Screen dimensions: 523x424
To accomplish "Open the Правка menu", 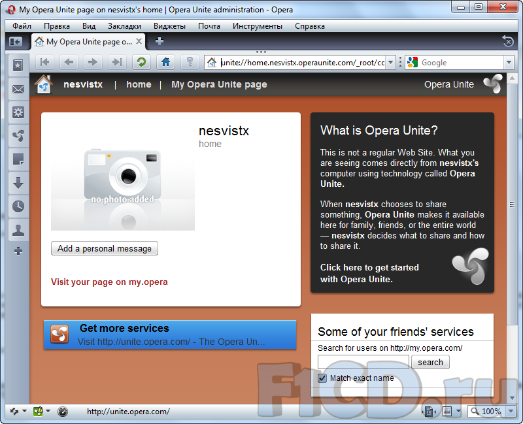I will point(57,26).
